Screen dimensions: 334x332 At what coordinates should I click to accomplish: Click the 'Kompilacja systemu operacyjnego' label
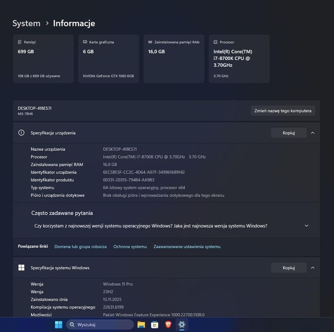(x=63, y=307)
